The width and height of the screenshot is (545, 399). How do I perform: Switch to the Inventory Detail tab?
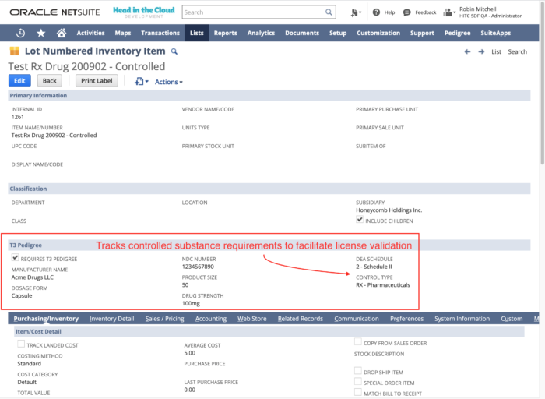click(x=112, y=319)
